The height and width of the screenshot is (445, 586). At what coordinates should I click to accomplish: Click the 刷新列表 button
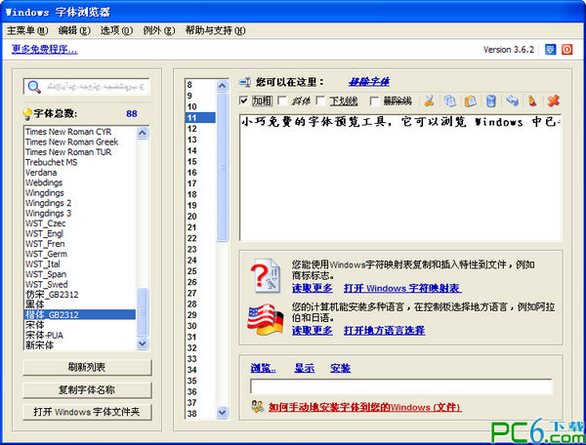pos(87,367)
